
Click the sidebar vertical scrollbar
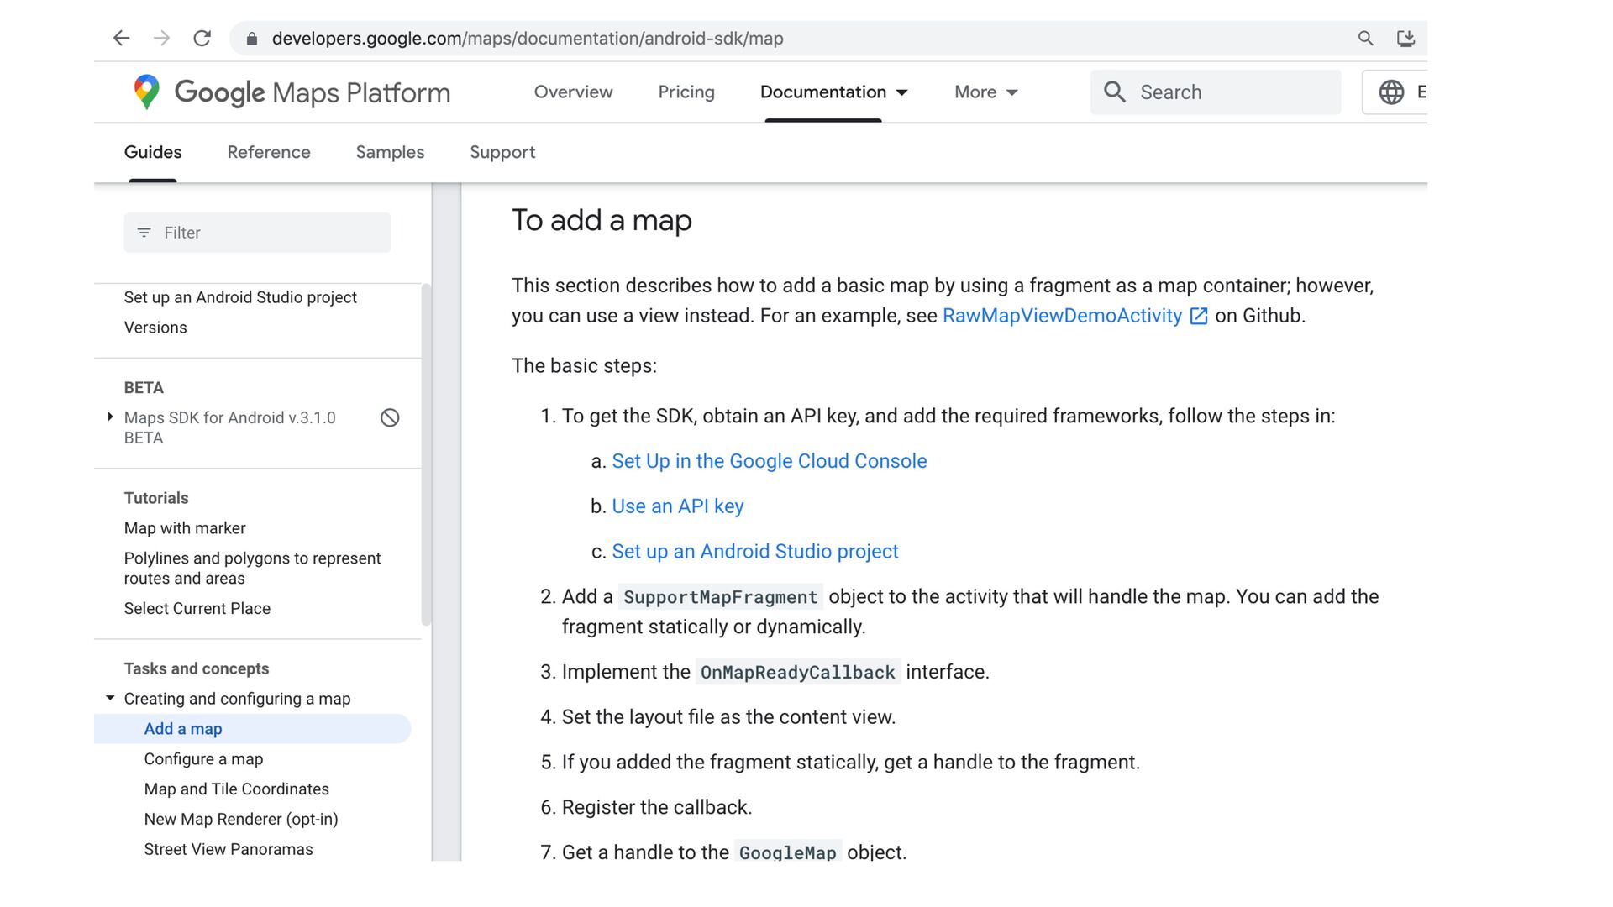426,453
